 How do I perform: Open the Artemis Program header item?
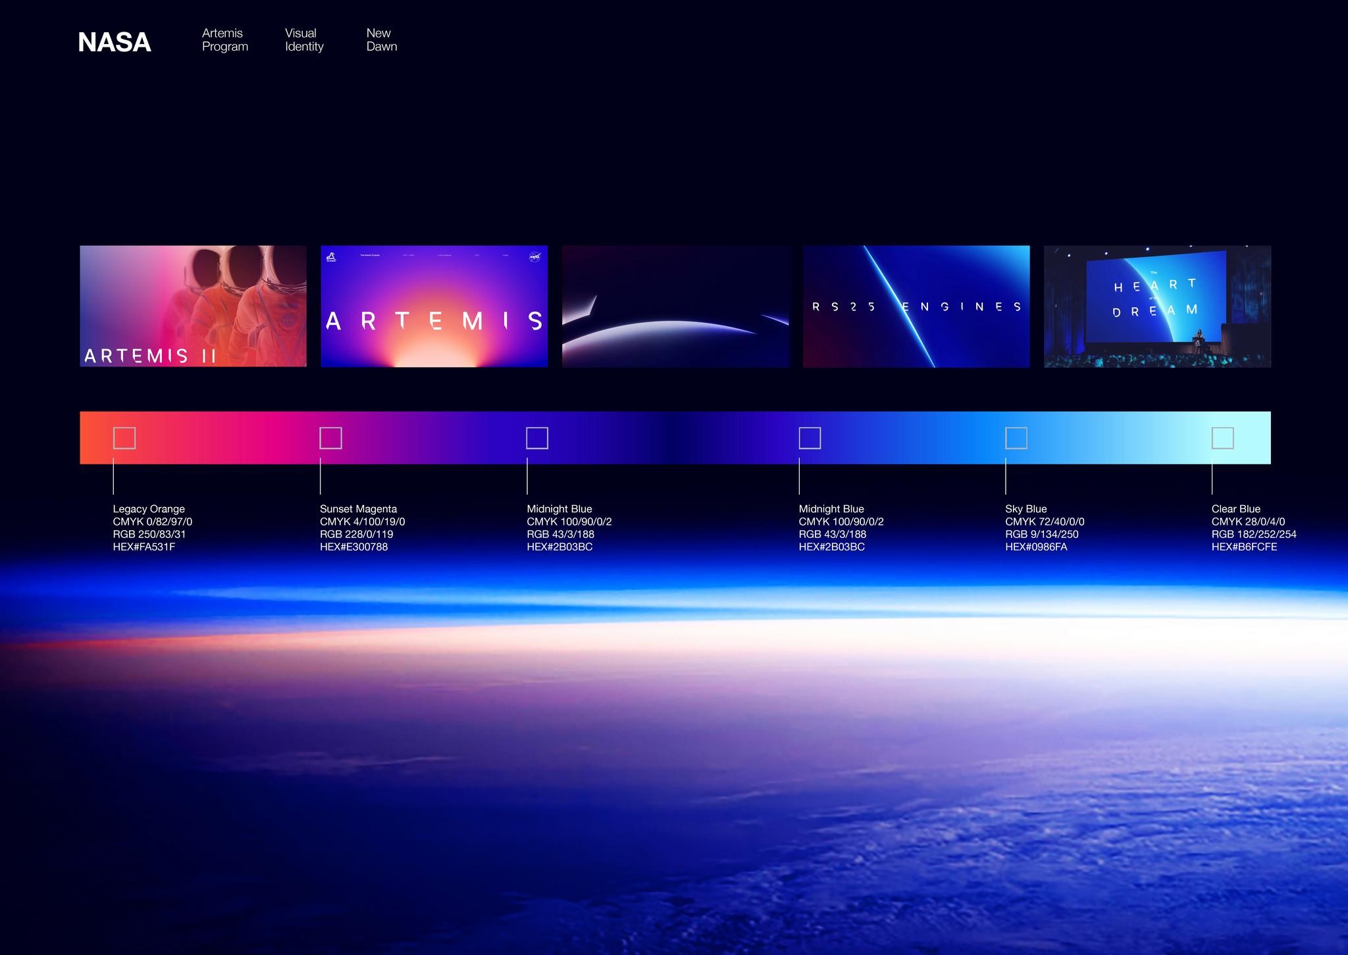click(x=225, y=39)
